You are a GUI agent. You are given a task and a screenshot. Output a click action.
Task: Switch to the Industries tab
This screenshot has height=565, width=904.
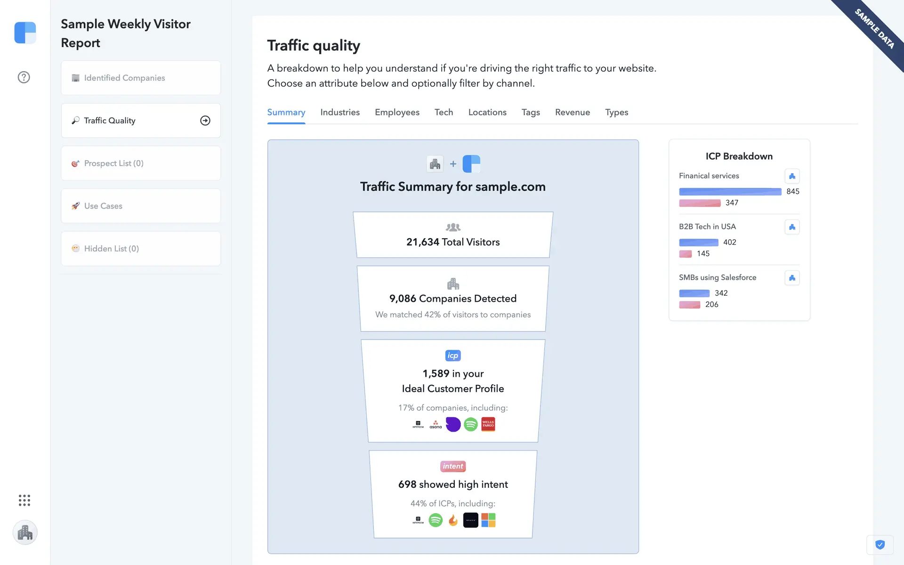340,113
